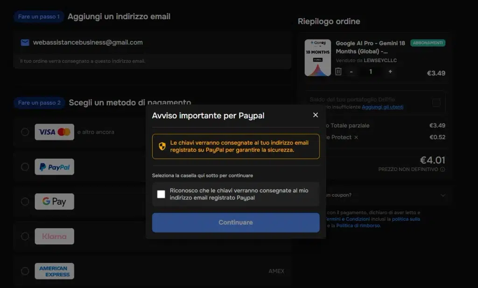
Task: Open the Gemini 18 Months product thumbnail
Action: click(317, 57)
